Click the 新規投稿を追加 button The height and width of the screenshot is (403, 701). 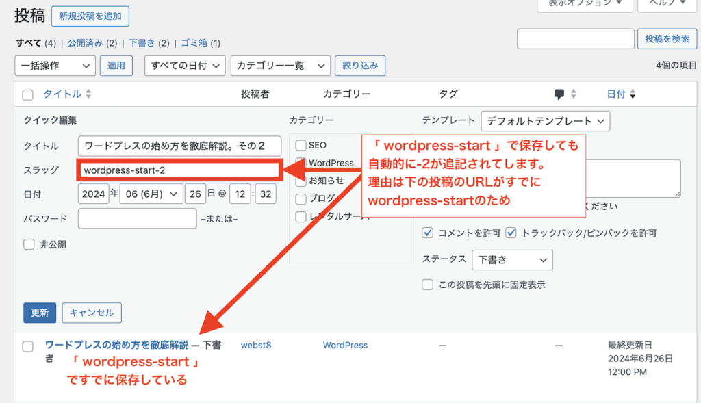pos(90,16)
